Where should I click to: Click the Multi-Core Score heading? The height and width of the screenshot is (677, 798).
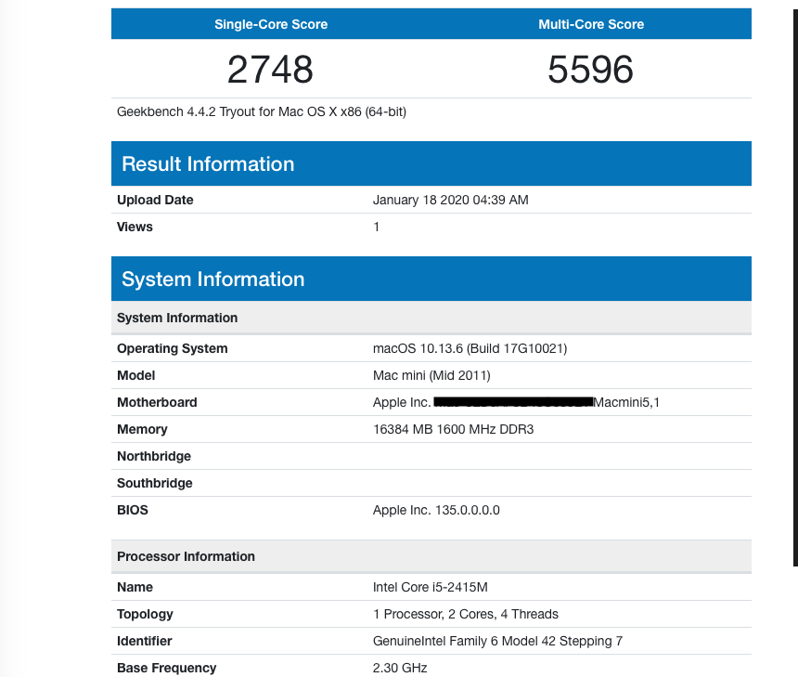591,24
